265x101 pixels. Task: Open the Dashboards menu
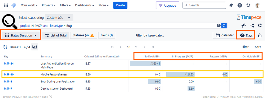point(85,5)
